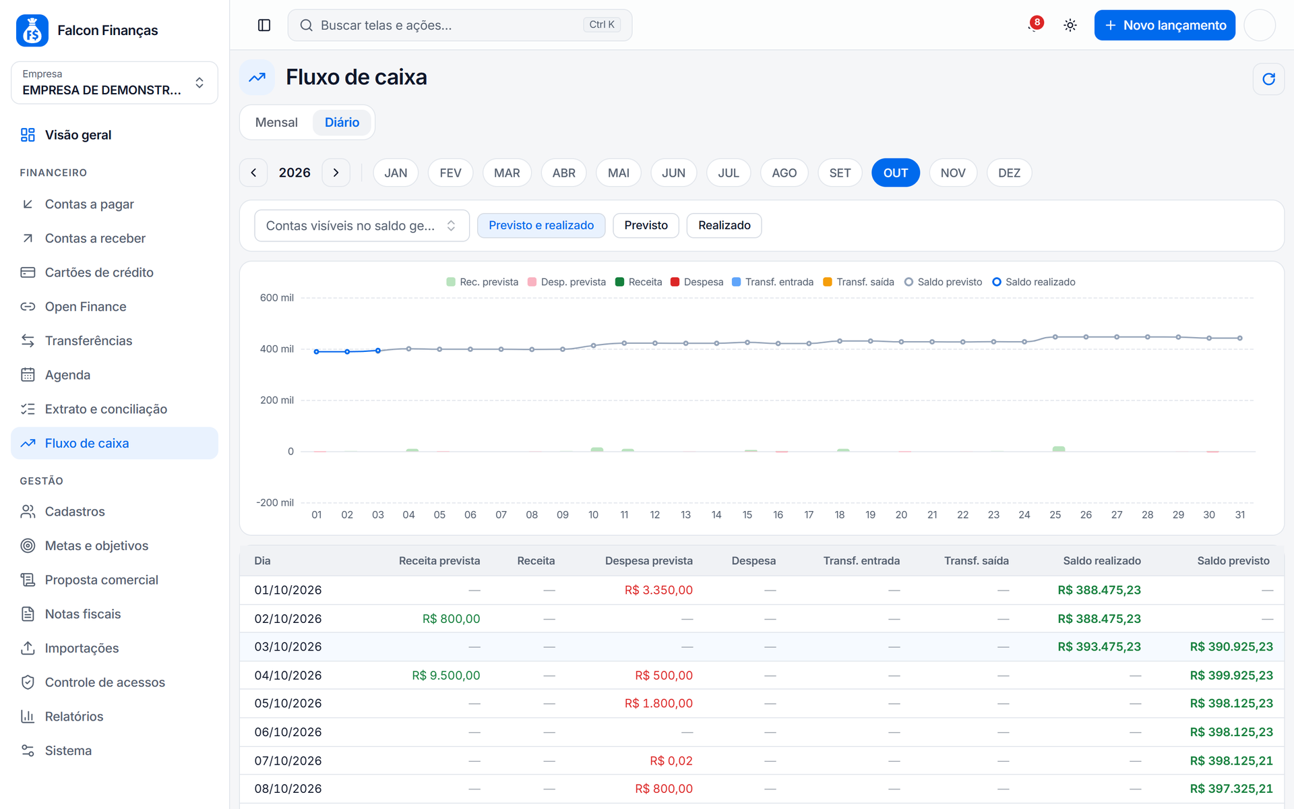
Task: Select month SET
Action: point(840,173)
